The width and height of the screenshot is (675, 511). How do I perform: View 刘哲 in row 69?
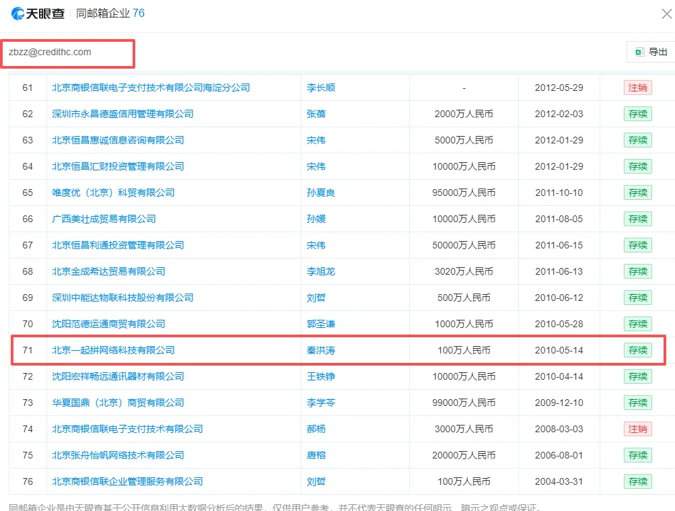coord(316,298)
